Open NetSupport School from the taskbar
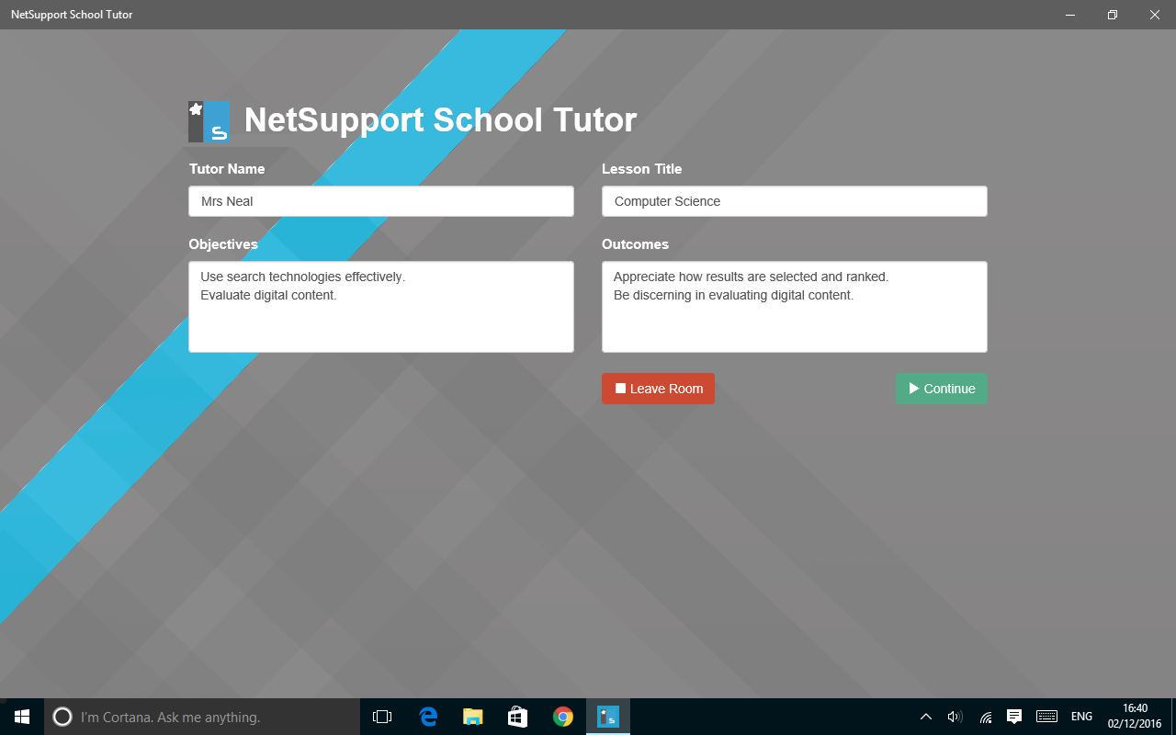Screen dimensions: 1176x735 coord(607,717)
